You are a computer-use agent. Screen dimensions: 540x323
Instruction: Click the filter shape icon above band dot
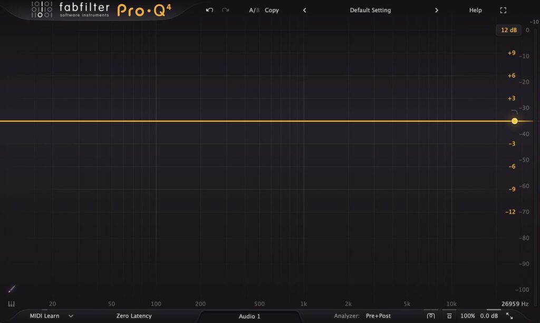(x=515, y=112)
